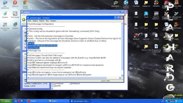The image size is (183, 103).
Task: Click the Bandicam desktop icon
Action: (x=136, y=37)
